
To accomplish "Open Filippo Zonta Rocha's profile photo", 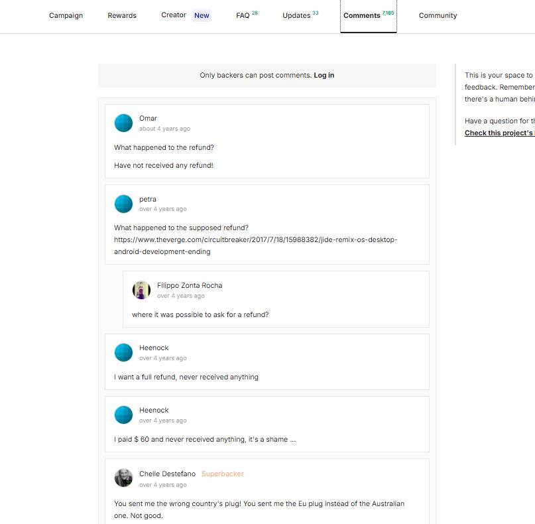I will click(x=141, y=290).
